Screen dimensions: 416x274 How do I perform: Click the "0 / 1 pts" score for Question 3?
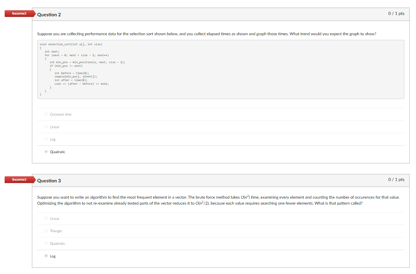tap(396, 179)
